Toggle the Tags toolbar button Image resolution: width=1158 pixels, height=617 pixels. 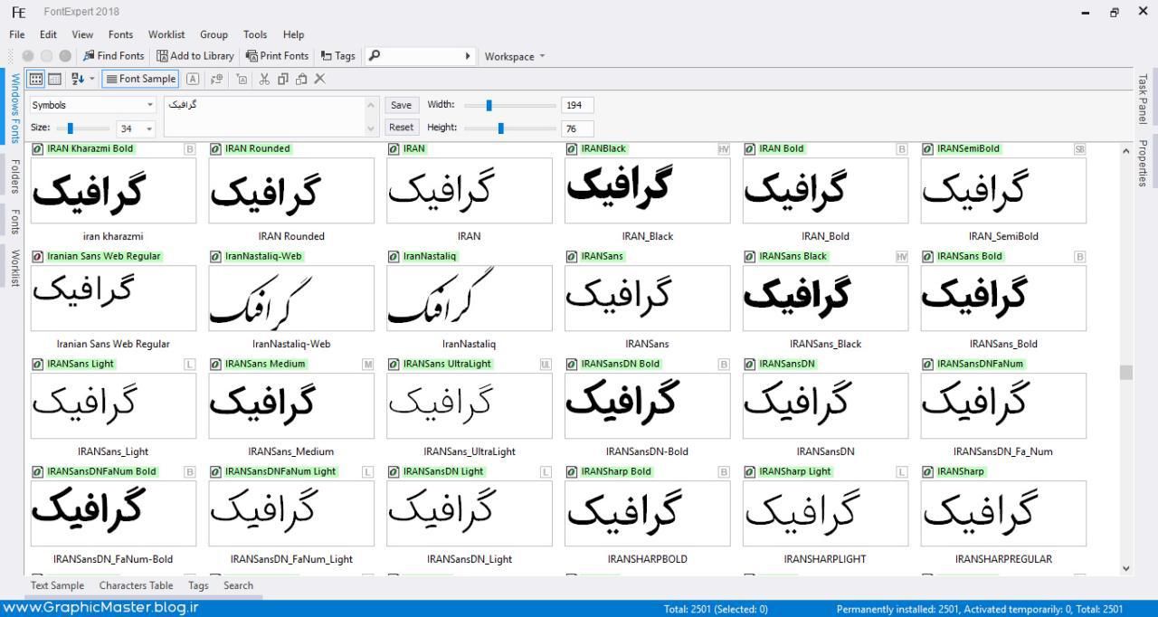coord(338,56)
